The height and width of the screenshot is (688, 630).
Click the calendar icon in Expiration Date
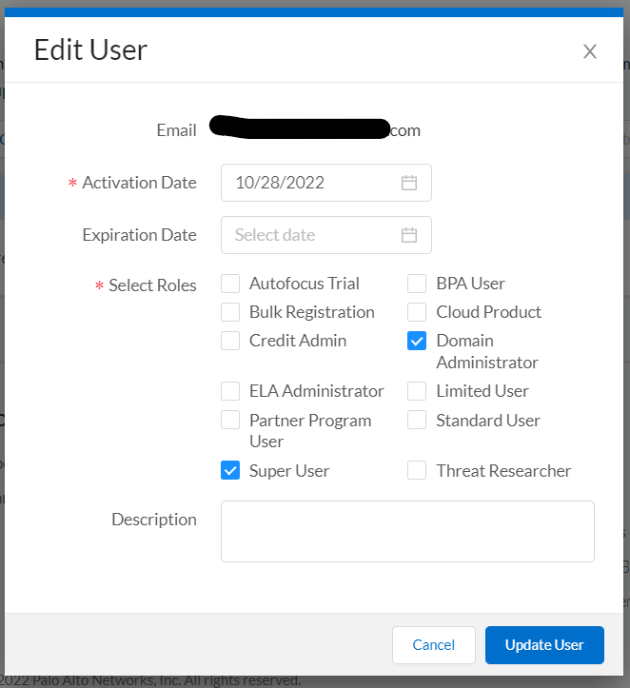click(409, 235)
